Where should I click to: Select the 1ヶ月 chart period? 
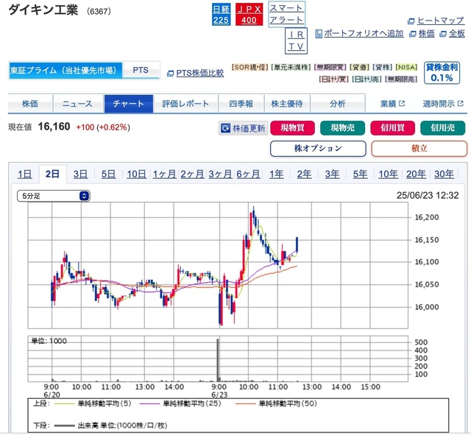pyautogui.click(x=164, y=174)
